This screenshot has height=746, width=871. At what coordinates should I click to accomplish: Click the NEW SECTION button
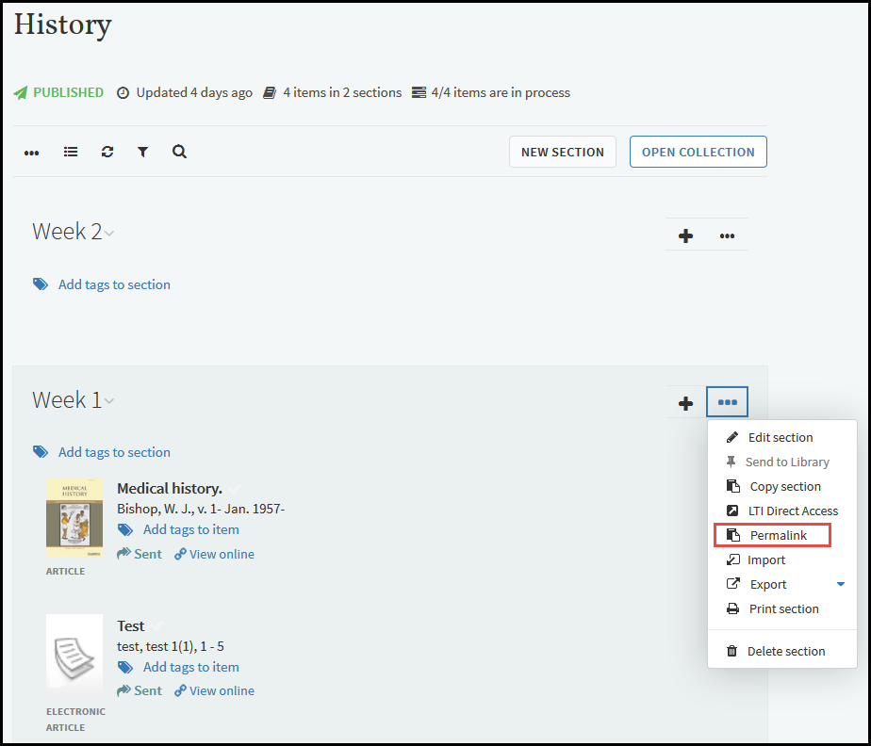click(563, 152)
